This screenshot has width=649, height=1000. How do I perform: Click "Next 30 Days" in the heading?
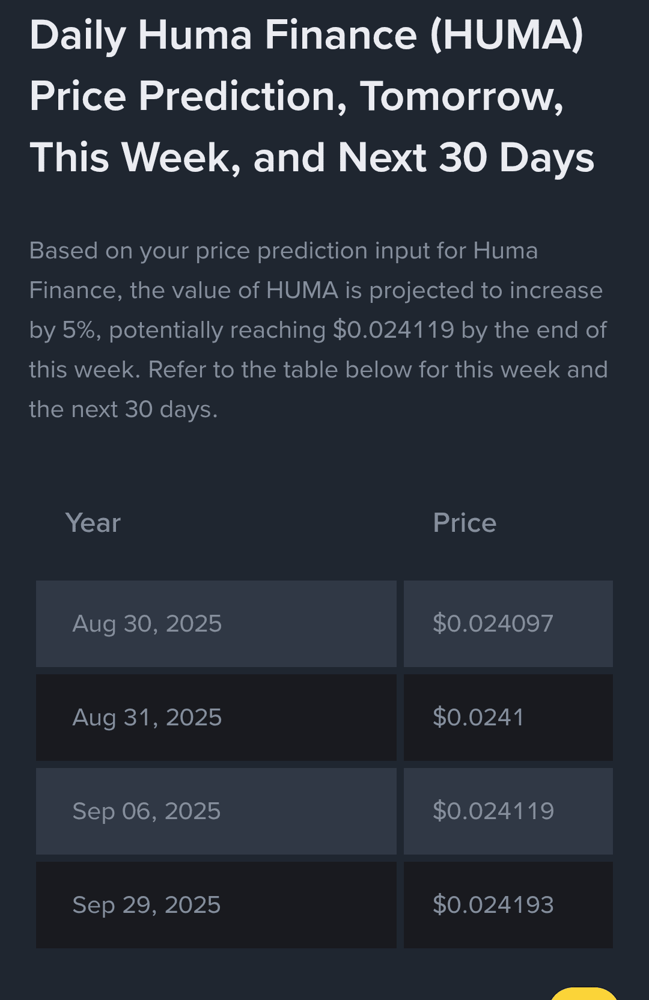466,157
